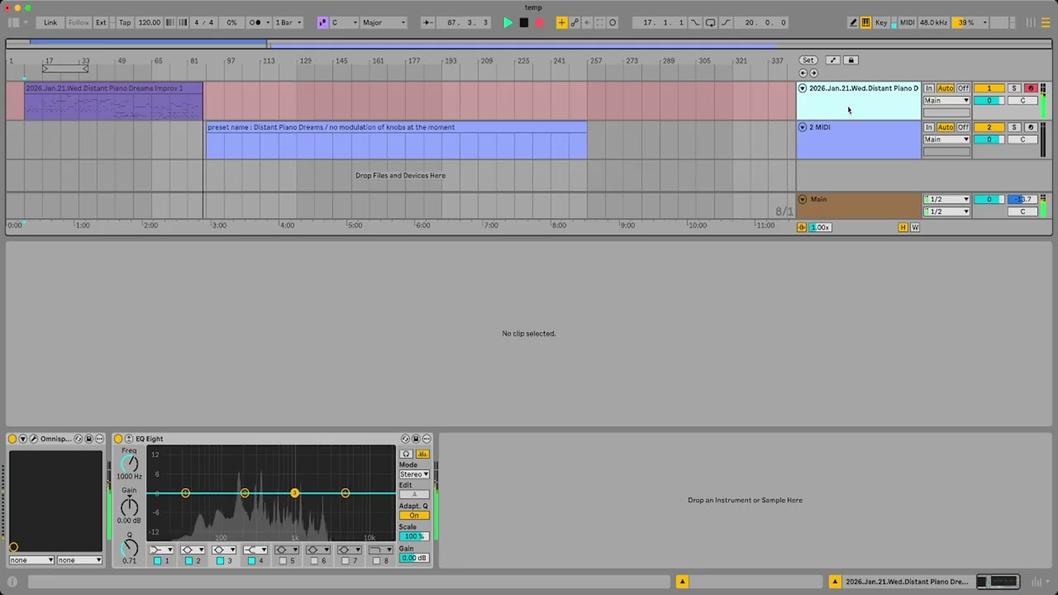Open the Main track's upper 1/2 output dropdown

pos(946,199)
